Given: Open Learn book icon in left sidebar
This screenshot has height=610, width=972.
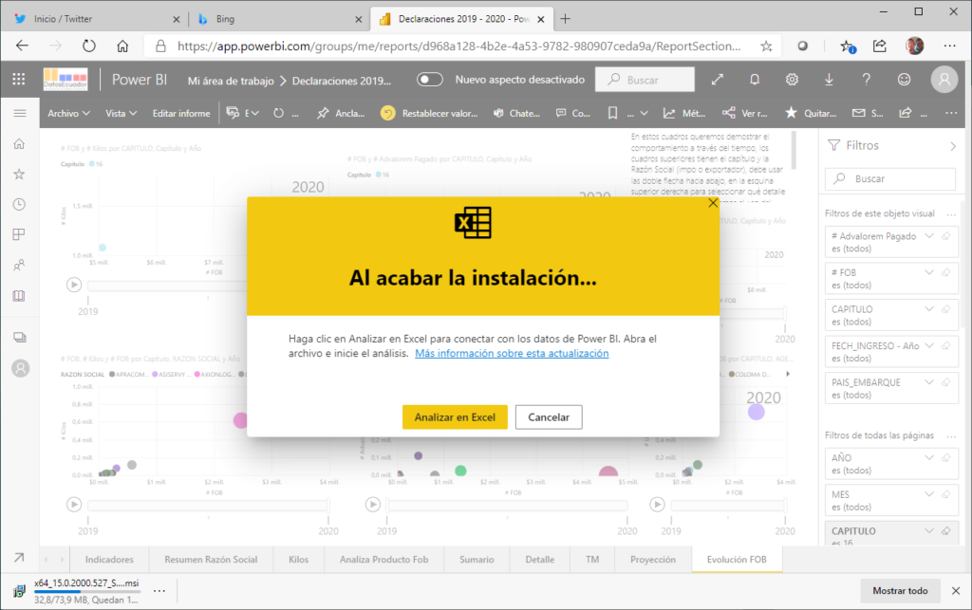Looking at the screenshot, I should [x=19, y=295].
